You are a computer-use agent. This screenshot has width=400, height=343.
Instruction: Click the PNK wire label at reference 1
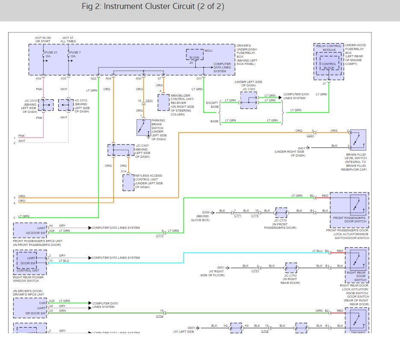21,136
